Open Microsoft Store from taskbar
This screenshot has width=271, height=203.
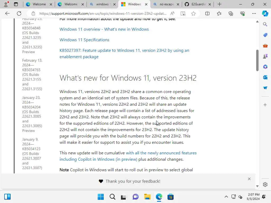click(170, 197)
